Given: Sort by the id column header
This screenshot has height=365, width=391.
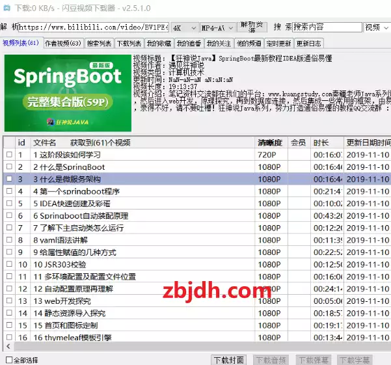Looking at the screenshot, I should (21, 142).
